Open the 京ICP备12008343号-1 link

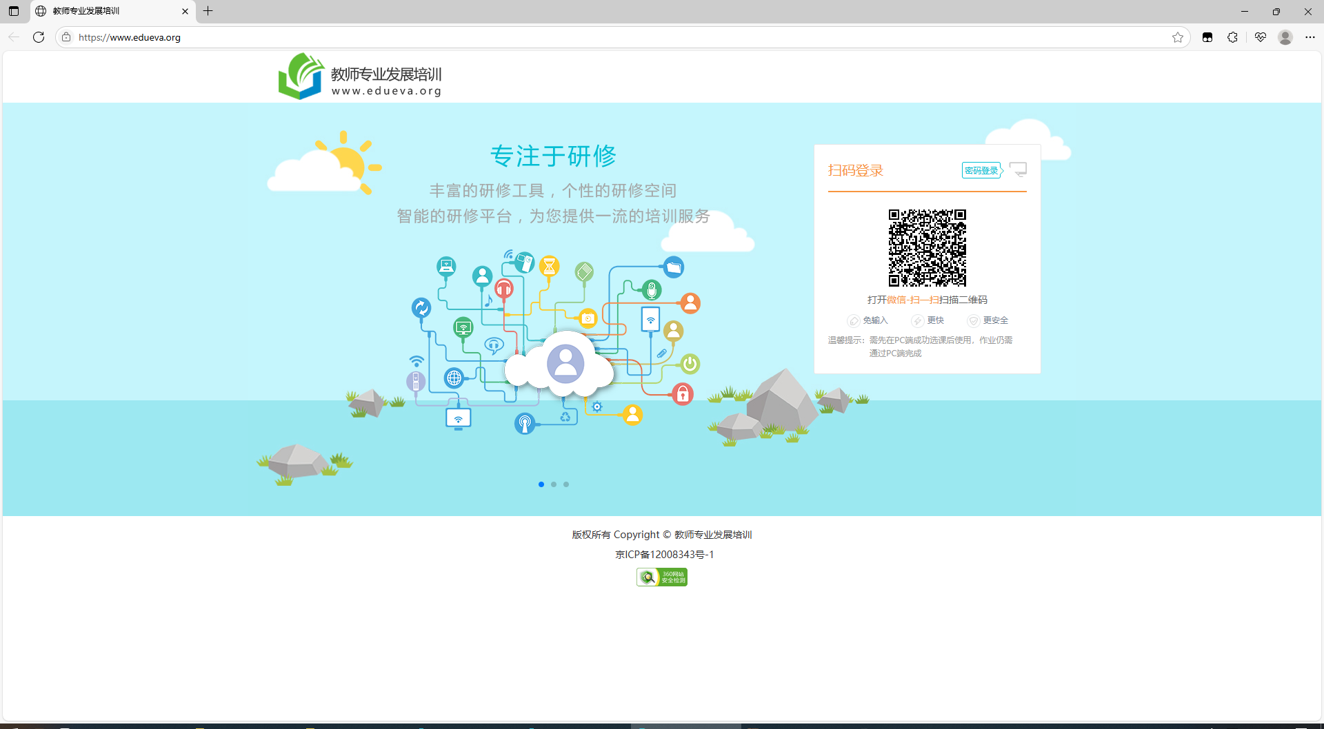click(664, 555)
